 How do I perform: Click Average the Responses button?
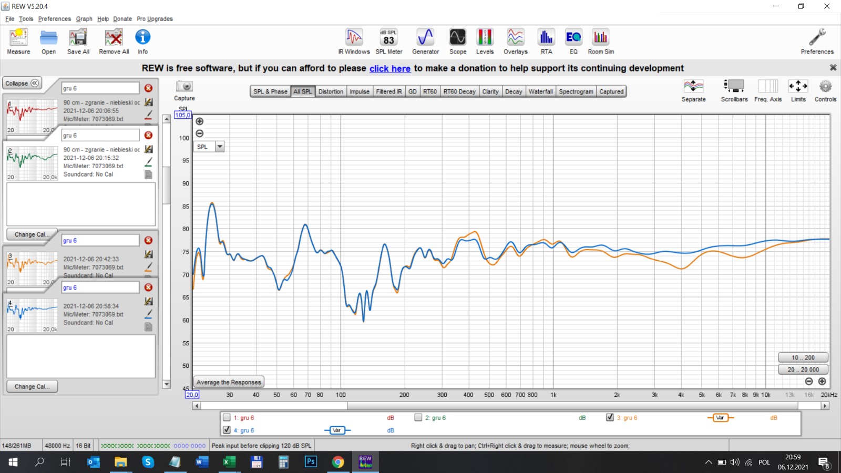click(229, 382)
